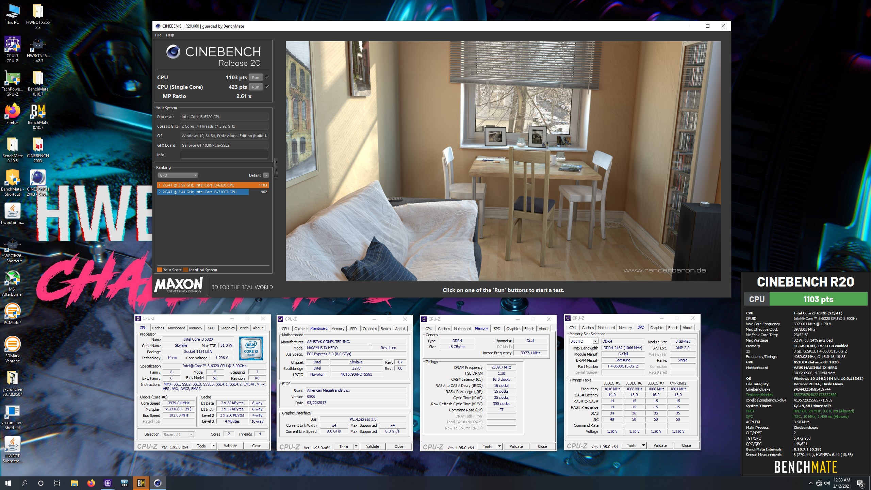Click Validate in CPU-Z CPU window

tap(230, 446)
